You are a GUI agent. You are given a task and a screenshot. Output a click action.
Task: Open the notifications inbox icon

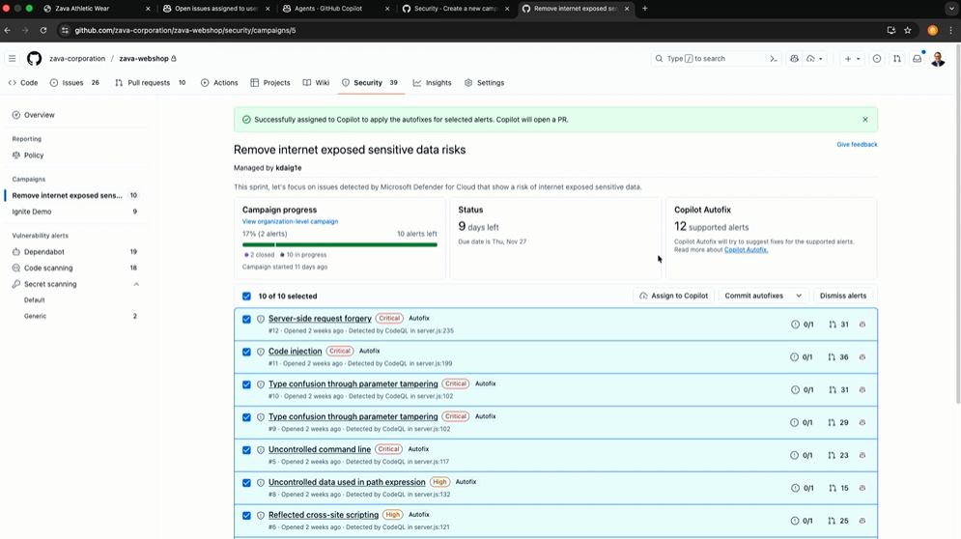tap(917, 59)
